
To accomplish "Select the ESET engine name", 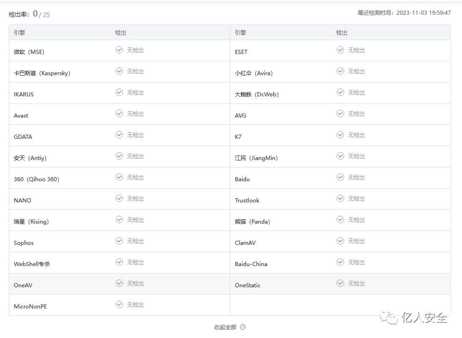I will point(241,52).
